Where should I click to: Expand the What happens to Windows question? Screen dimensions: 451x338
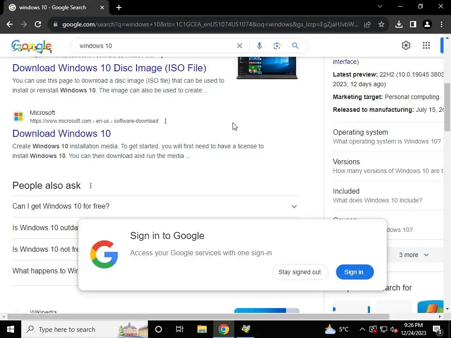coord(45,271)
